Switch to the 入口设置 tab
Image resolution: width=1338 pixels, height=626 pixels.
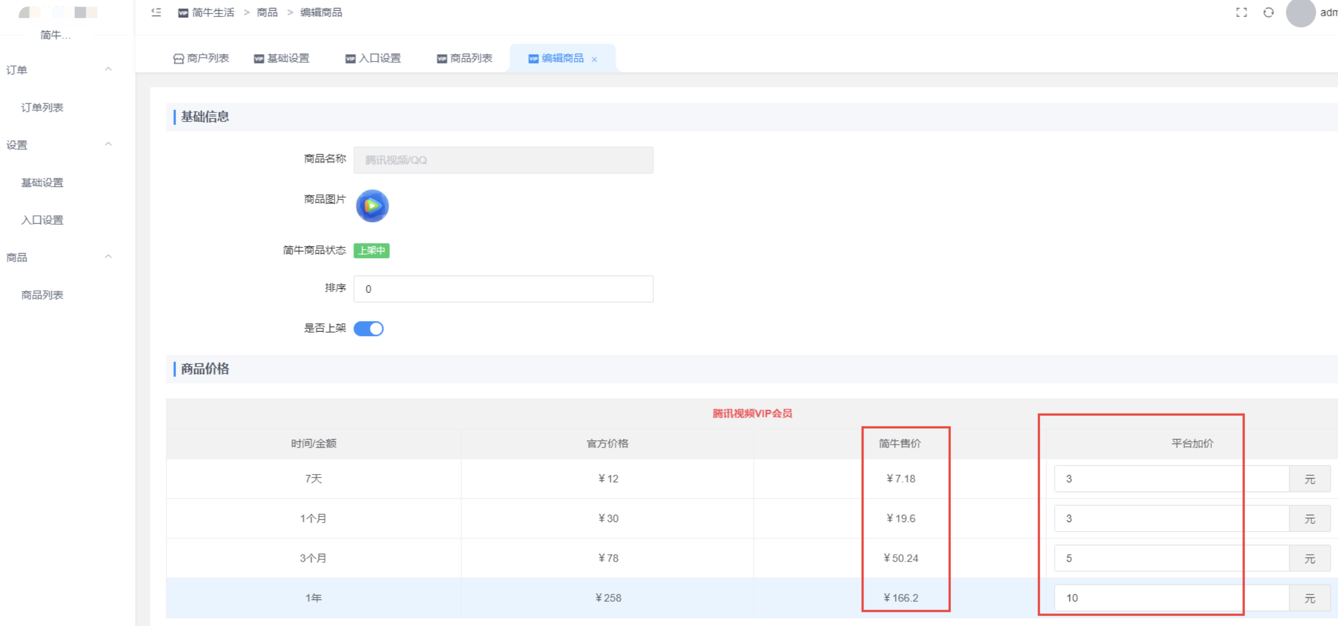pos(373,58)
